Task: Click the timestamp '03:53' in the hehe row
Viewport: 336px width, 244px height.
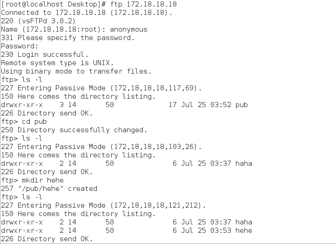Action: coord(221,230)
